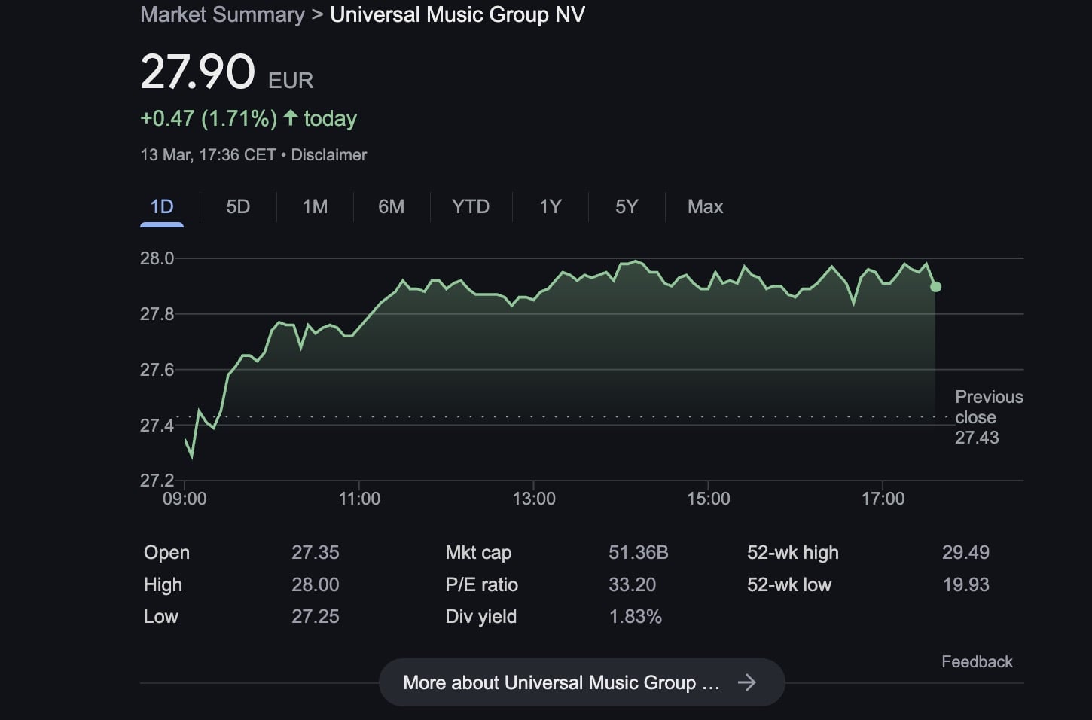Image resolution: width=1092 pixels, height=720 pixels.
Task: Click the P/E ratio label
Action: (x=481, y=584)
